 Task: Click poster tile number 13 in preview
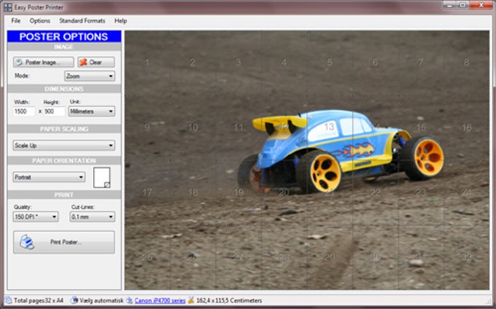[x=330, y=127]
